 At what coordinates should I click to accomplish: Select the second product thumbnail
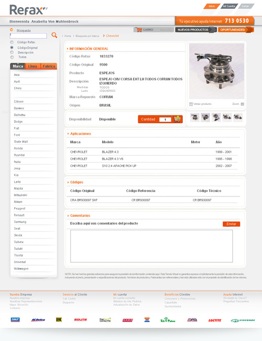(205, 118)
